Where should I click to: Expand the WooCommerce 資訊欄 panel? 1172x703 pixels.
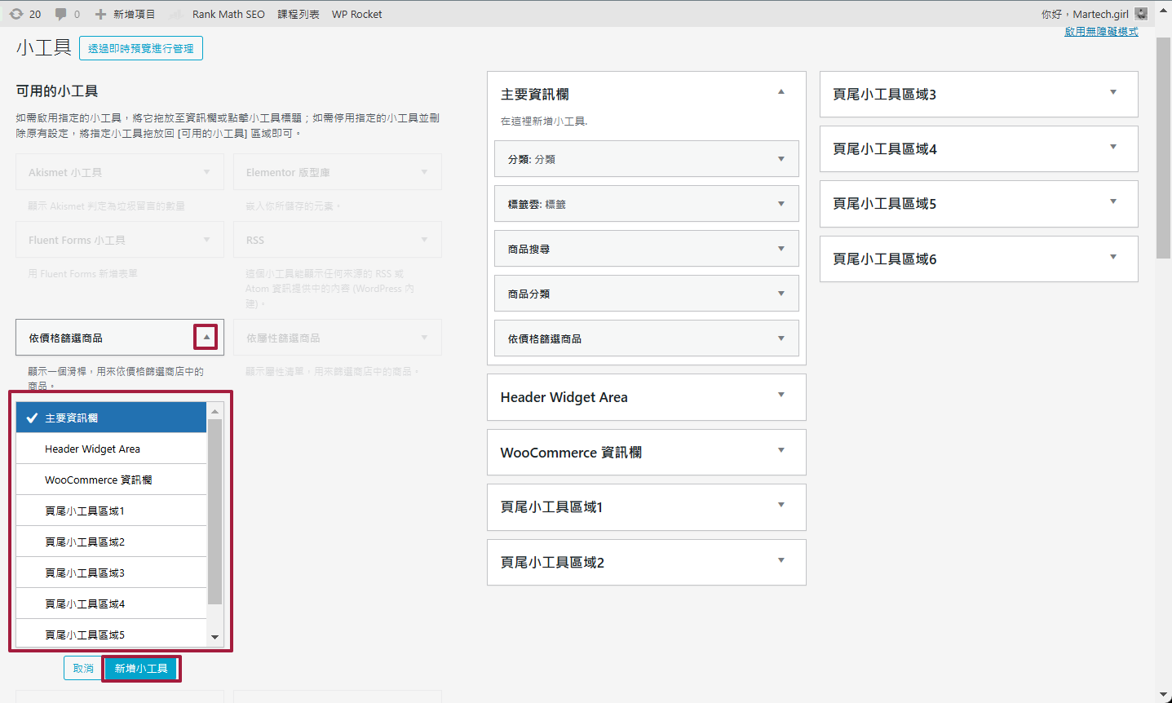pos(781,452)
